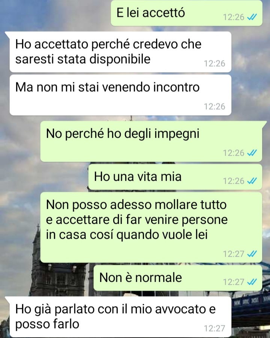Tap the 'Ma non mi stai venendo incontro' bubble
This screenshot has height=338, width=270.
point(120,95)
